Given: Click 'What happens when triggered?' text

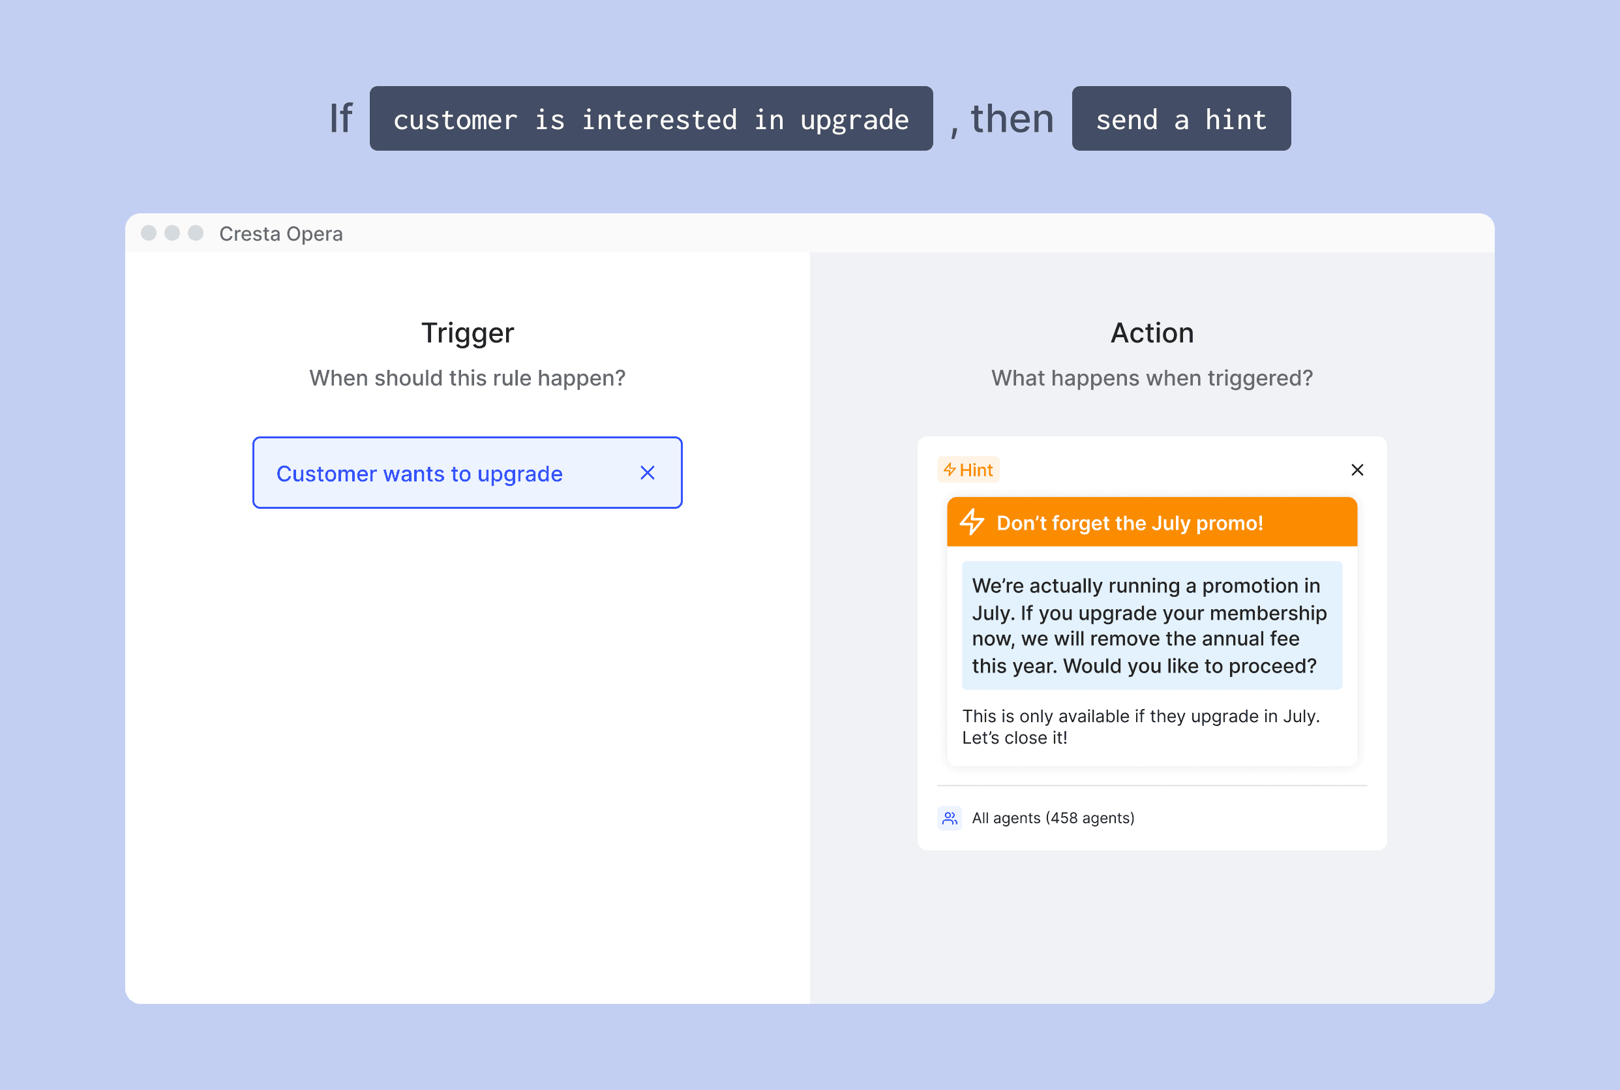Looking at the screenshot, I should [1152, 378].
